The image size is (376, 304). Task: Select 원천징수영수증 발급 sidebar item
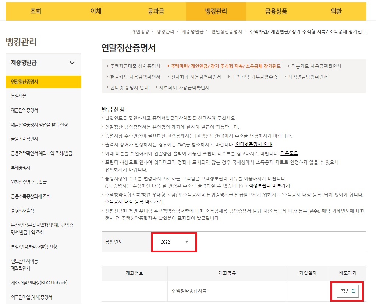click(x=29, y=182)
